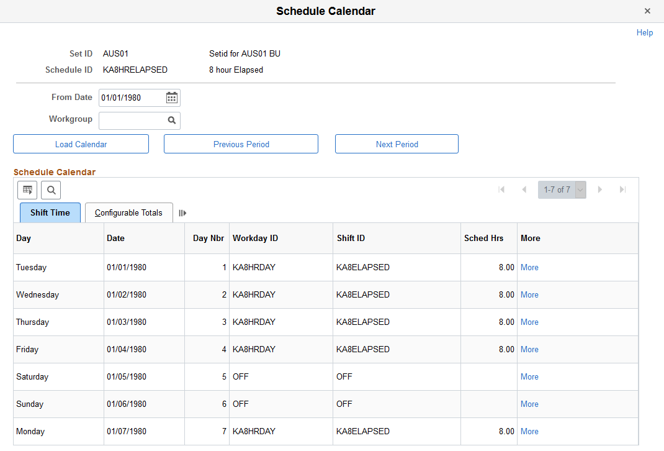Click KA8ELAPSED shift in Wednesday row
Screen dimensions: 664x451
click(363, 294)
